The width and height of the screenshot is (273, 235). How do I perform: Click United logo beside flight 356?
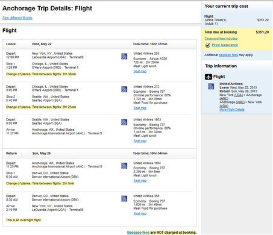click(x=124, y=199)
